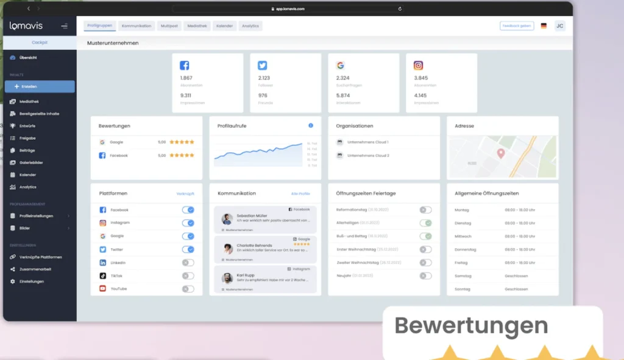Click the Facebook icon in the stats card

(184, 66)
